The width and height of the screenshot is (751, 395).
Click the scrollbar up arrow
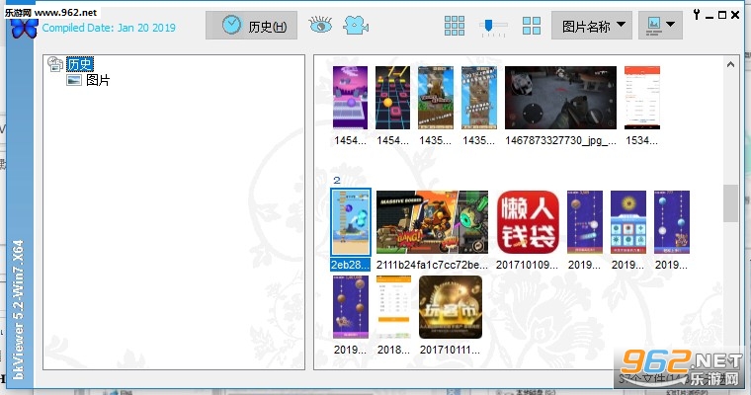coord(730,64)
